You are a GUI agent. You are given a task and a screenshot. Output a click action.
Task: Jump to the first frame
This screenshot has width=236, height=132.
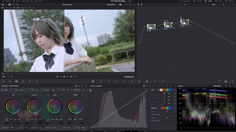click(57, 77)
